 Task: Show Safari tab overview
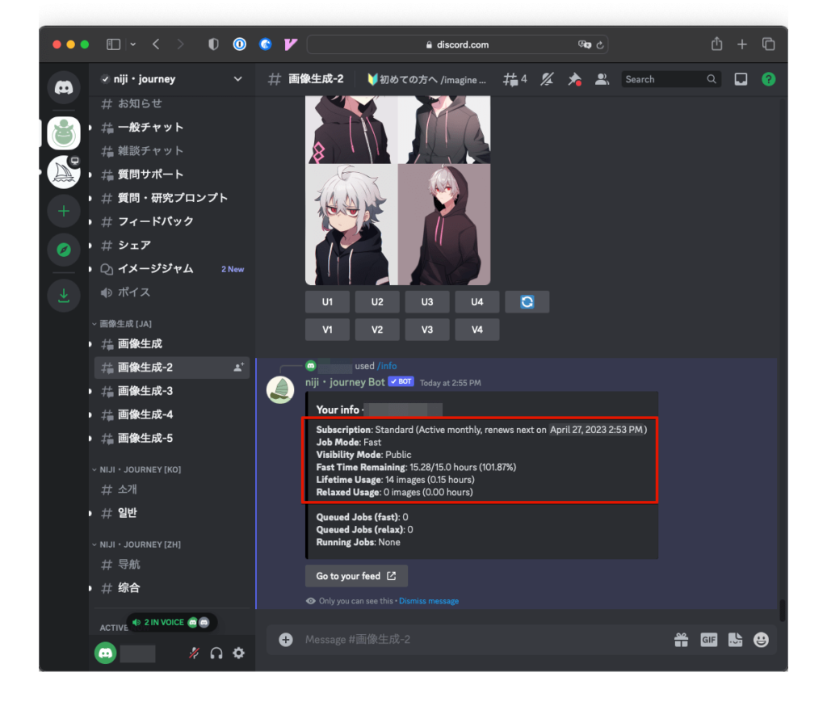[769, 44]
